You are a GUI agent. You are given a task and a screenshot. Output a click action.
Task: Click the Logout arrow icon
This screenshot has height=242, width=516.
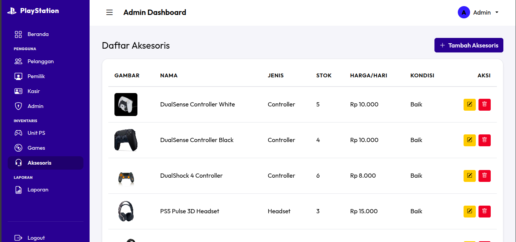coord(18,238)
